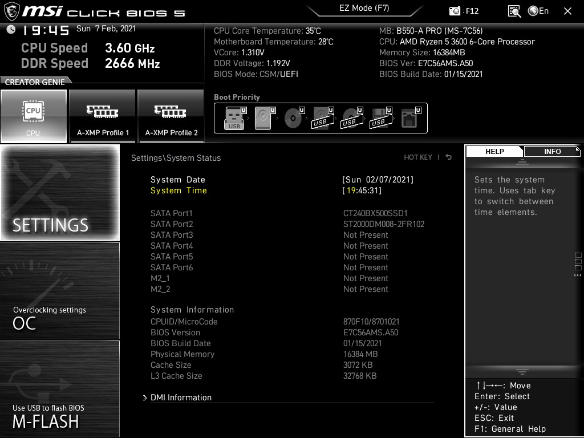Open the OC overclocking settings section
This screenshot has height=438, width=584.
click(x=60, y=291)
